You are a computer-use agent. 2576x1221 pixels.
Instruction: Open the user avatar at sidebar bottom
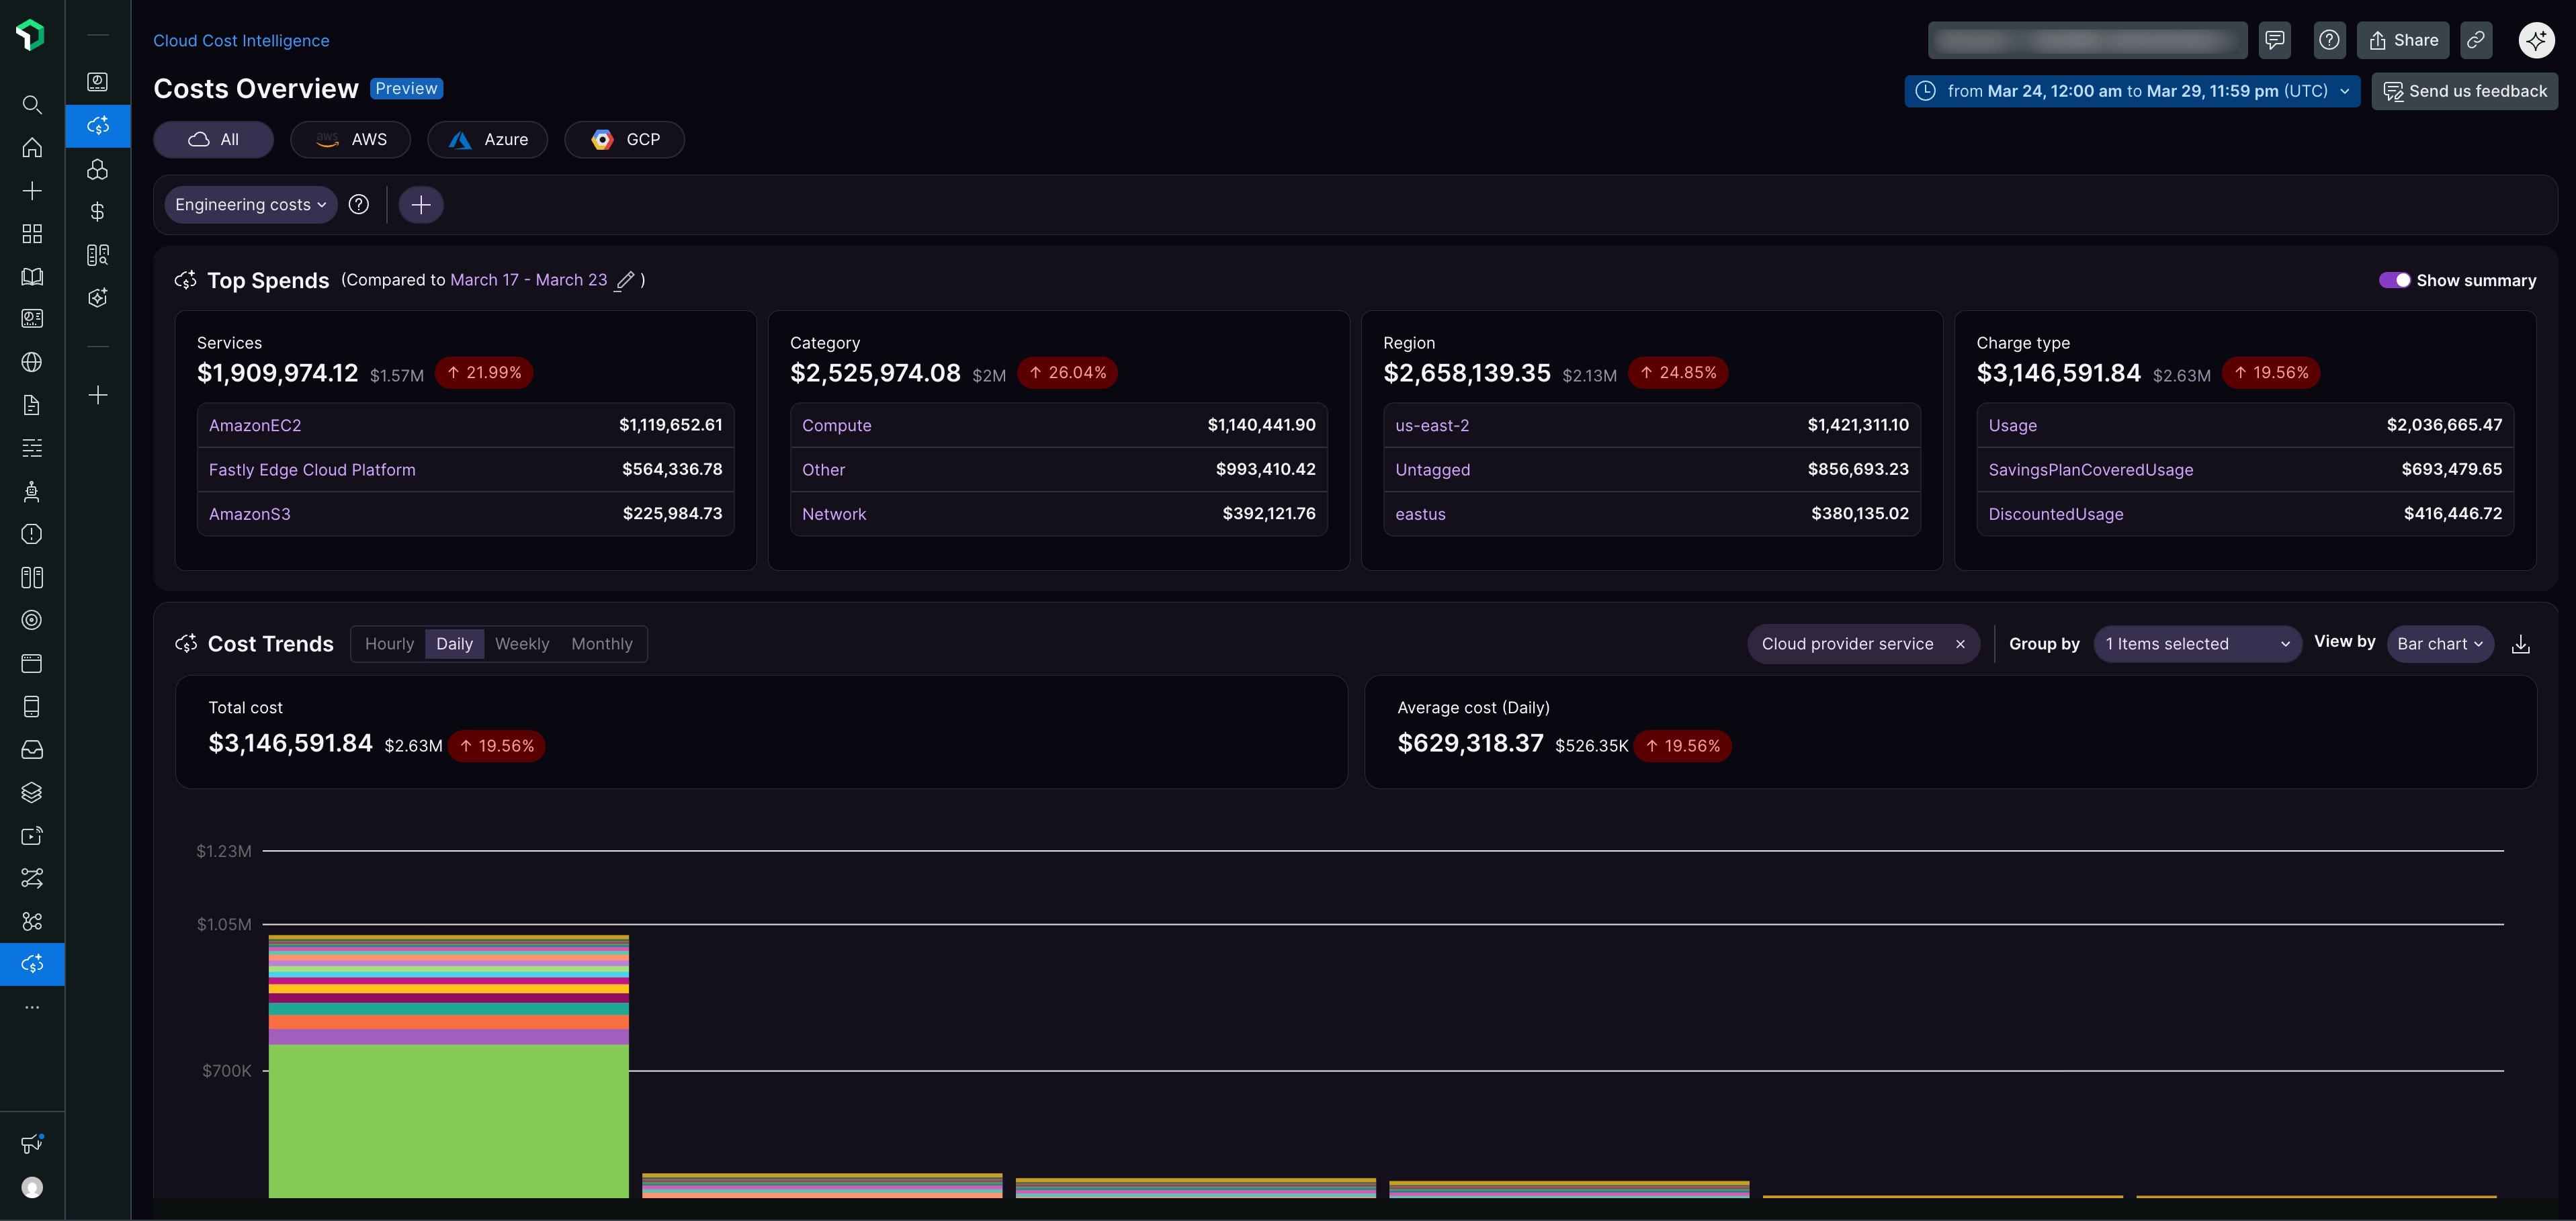[32, 1187]
